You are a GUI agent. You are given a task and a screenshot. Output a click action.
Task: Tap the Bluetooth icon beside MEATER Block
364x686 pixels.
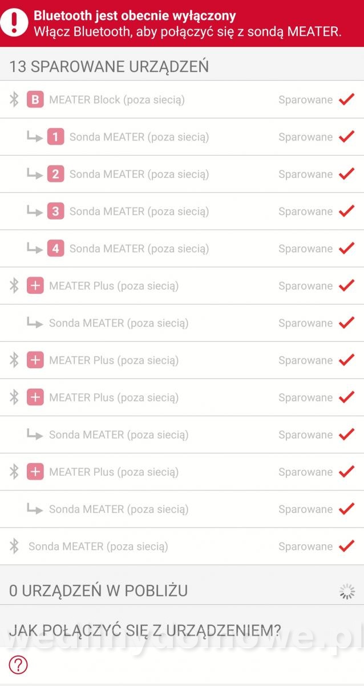point(14,100)
